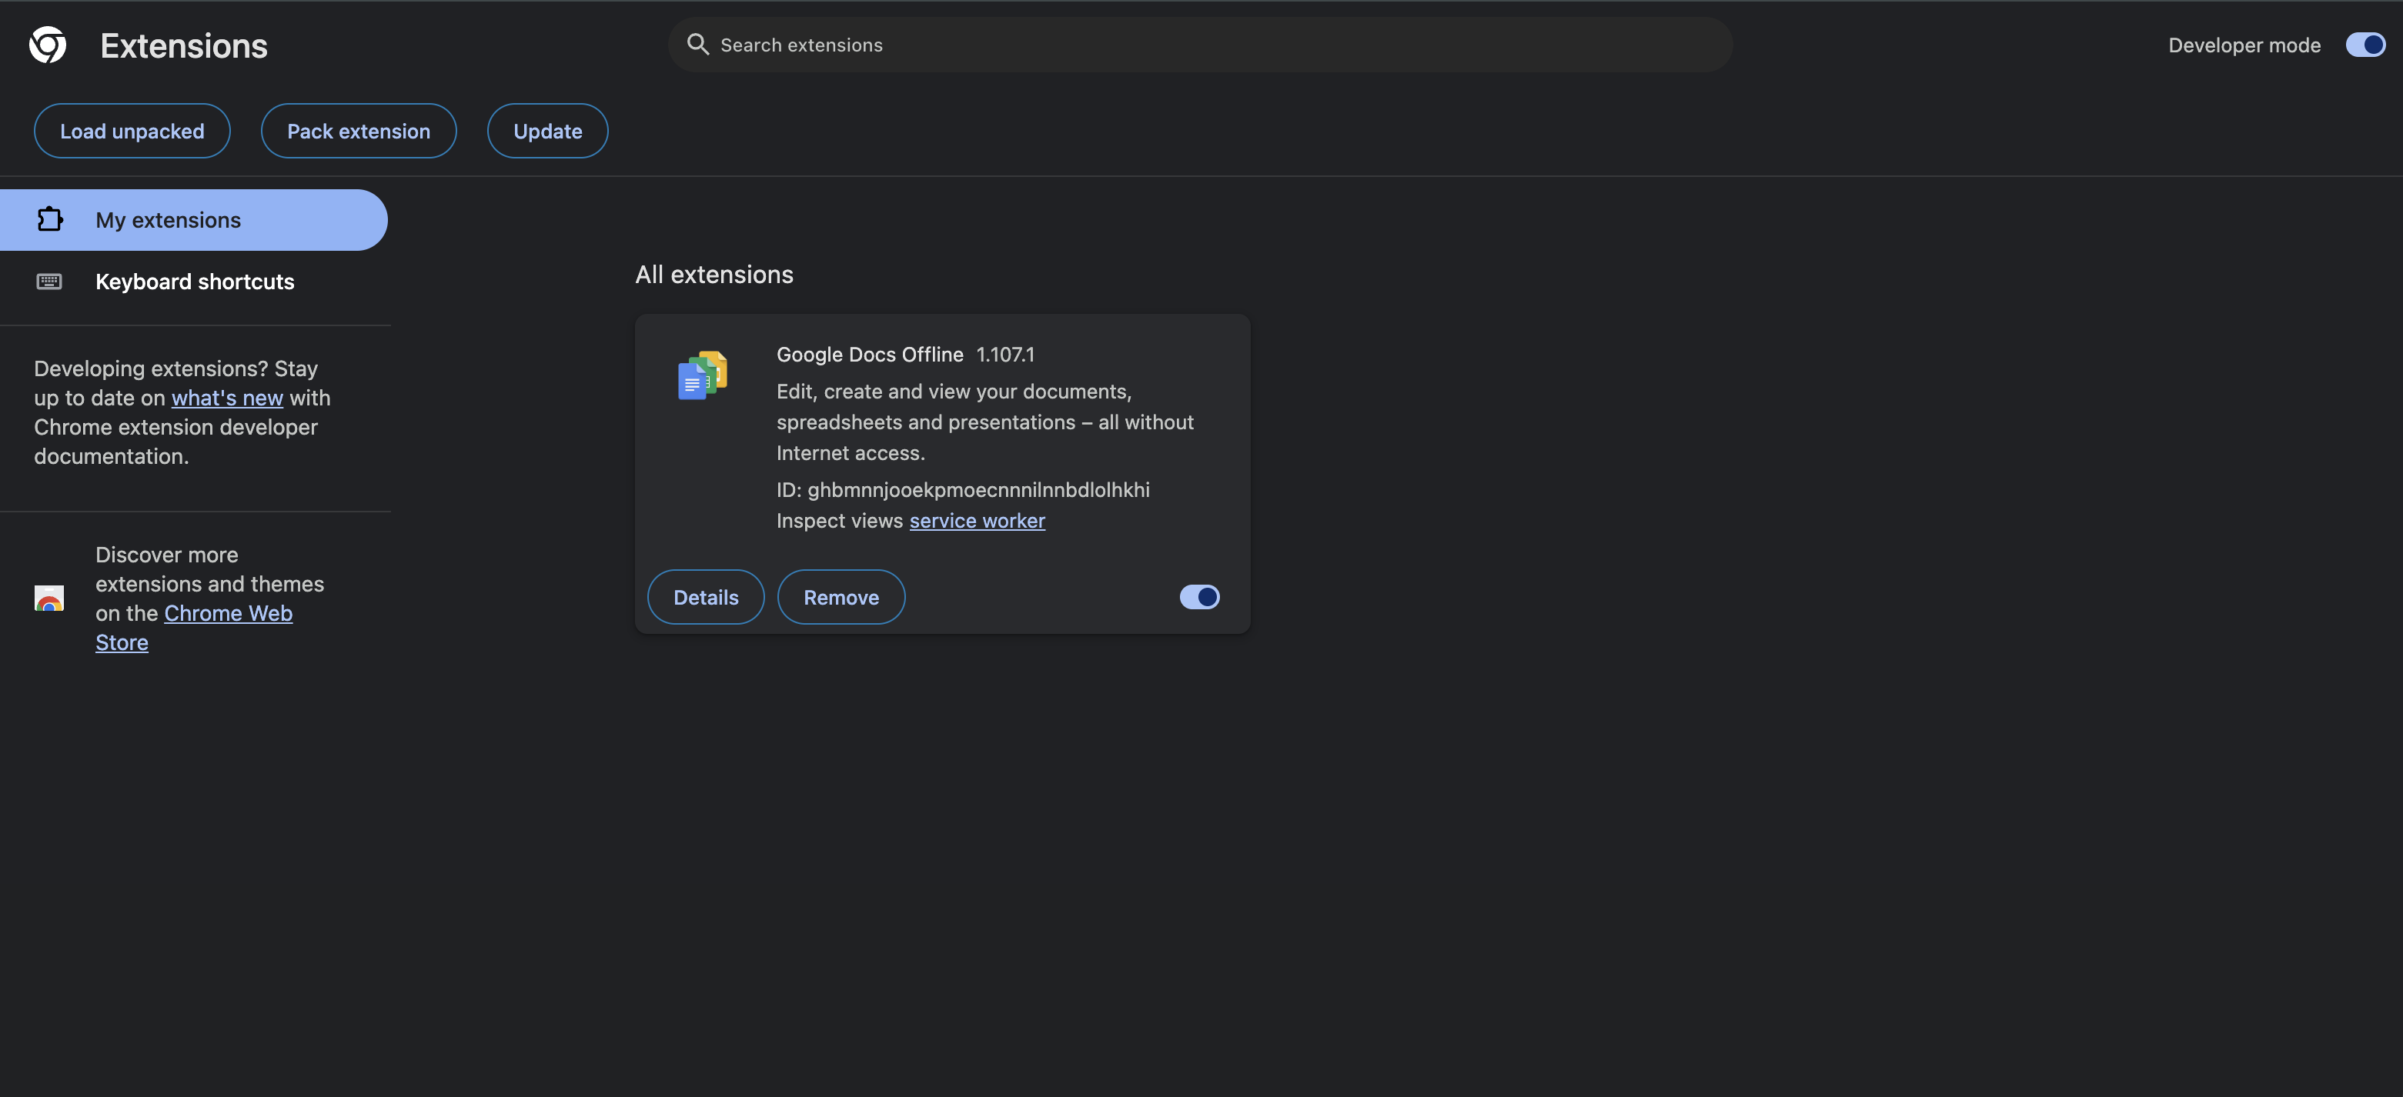This screenshot has height=1097, width=2403.
Task: Click the Developer mode label
Action: 2244,45
